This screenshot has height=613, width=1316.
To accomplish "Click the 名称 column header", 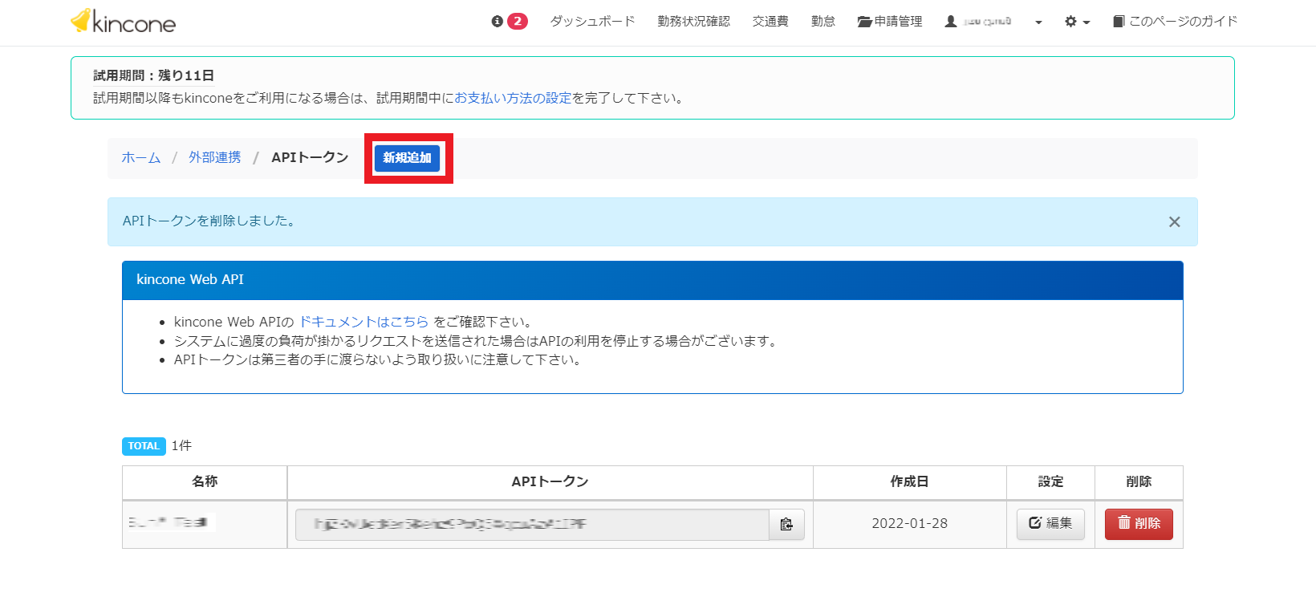I will coord(205,481).
